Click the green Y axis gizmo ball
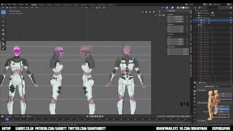233x131 pixels. (x=163, y=15)
